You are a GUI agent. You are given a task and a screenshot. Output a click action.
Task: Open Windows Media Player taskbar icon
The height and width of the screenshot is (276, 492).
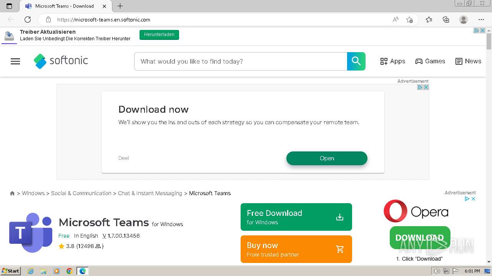click(x=57, y=271)
